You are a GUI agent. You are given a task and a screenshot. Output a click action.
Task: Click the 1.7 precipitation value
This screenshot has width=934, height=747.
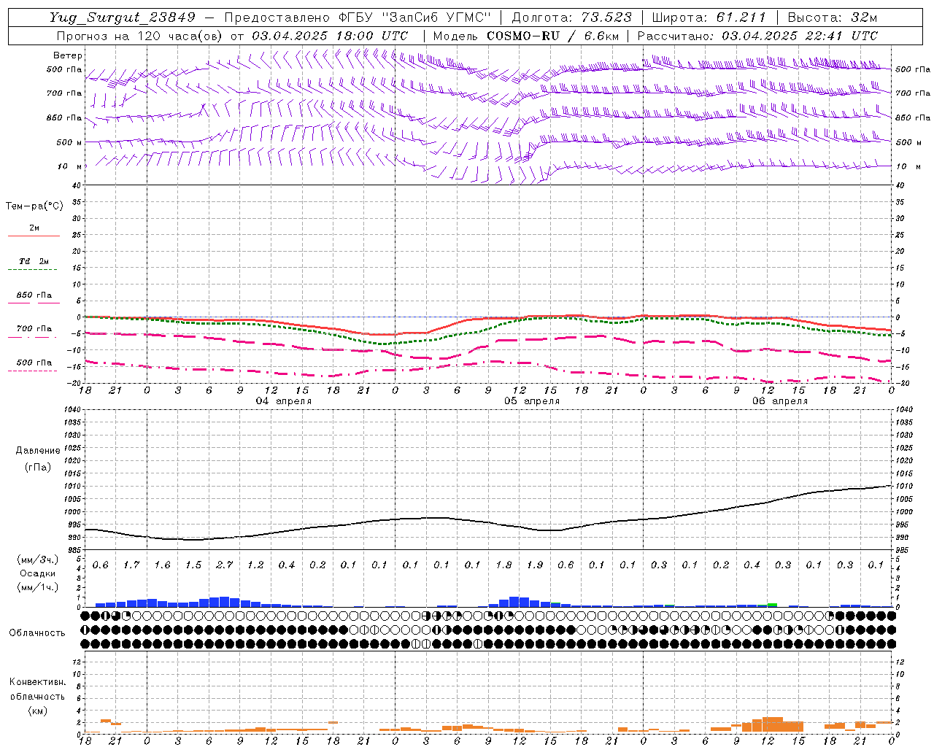tap(131, 565)
